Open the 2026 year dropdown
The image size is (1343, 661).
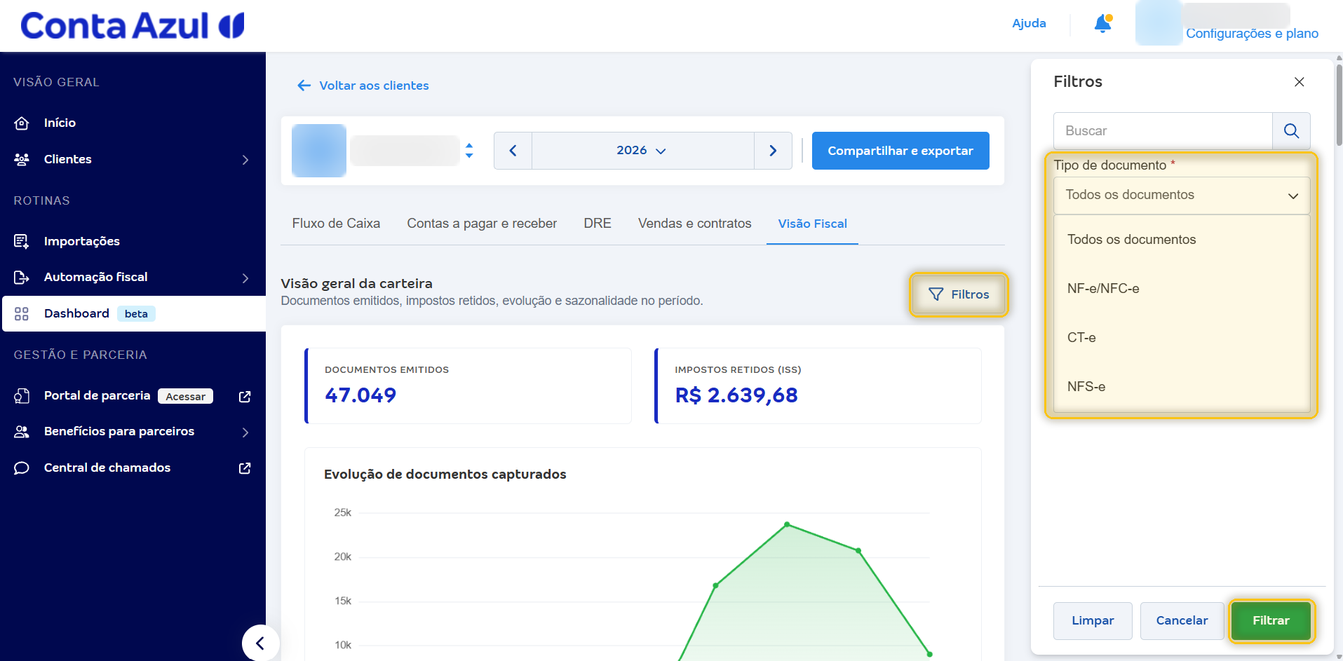(642, 151)
